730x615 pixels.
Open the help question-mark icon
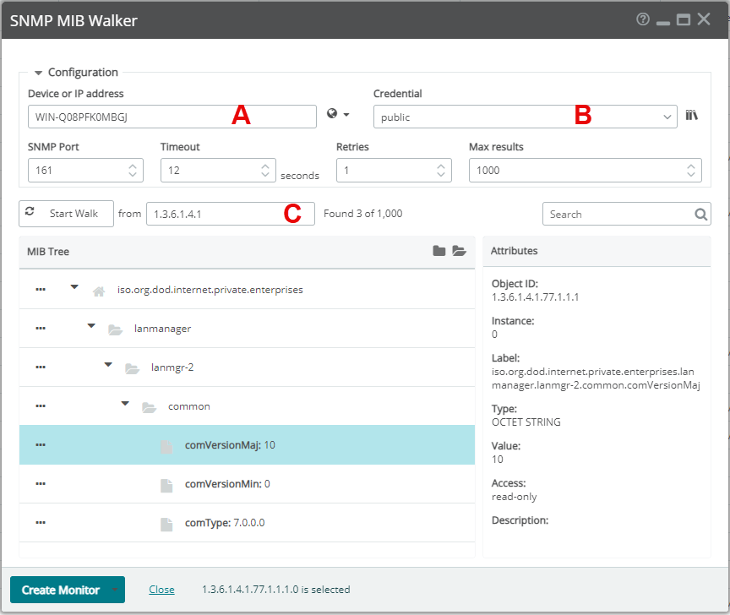click(x=643, y=18)
